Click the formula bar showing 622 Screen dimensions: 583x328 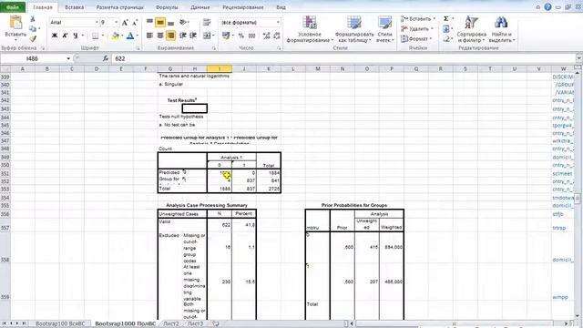click(x=344, y=58)
